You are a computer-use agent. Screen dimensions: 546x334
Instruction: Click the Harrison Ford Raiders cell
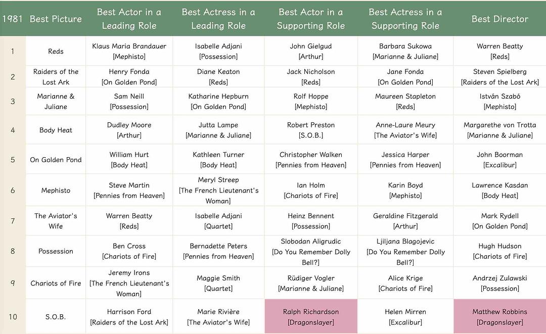[129, 317]
